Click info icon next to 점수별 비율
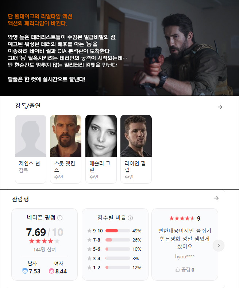Image resolution: width=239 pixels, height=288 pixels. [x=130, y=218]
